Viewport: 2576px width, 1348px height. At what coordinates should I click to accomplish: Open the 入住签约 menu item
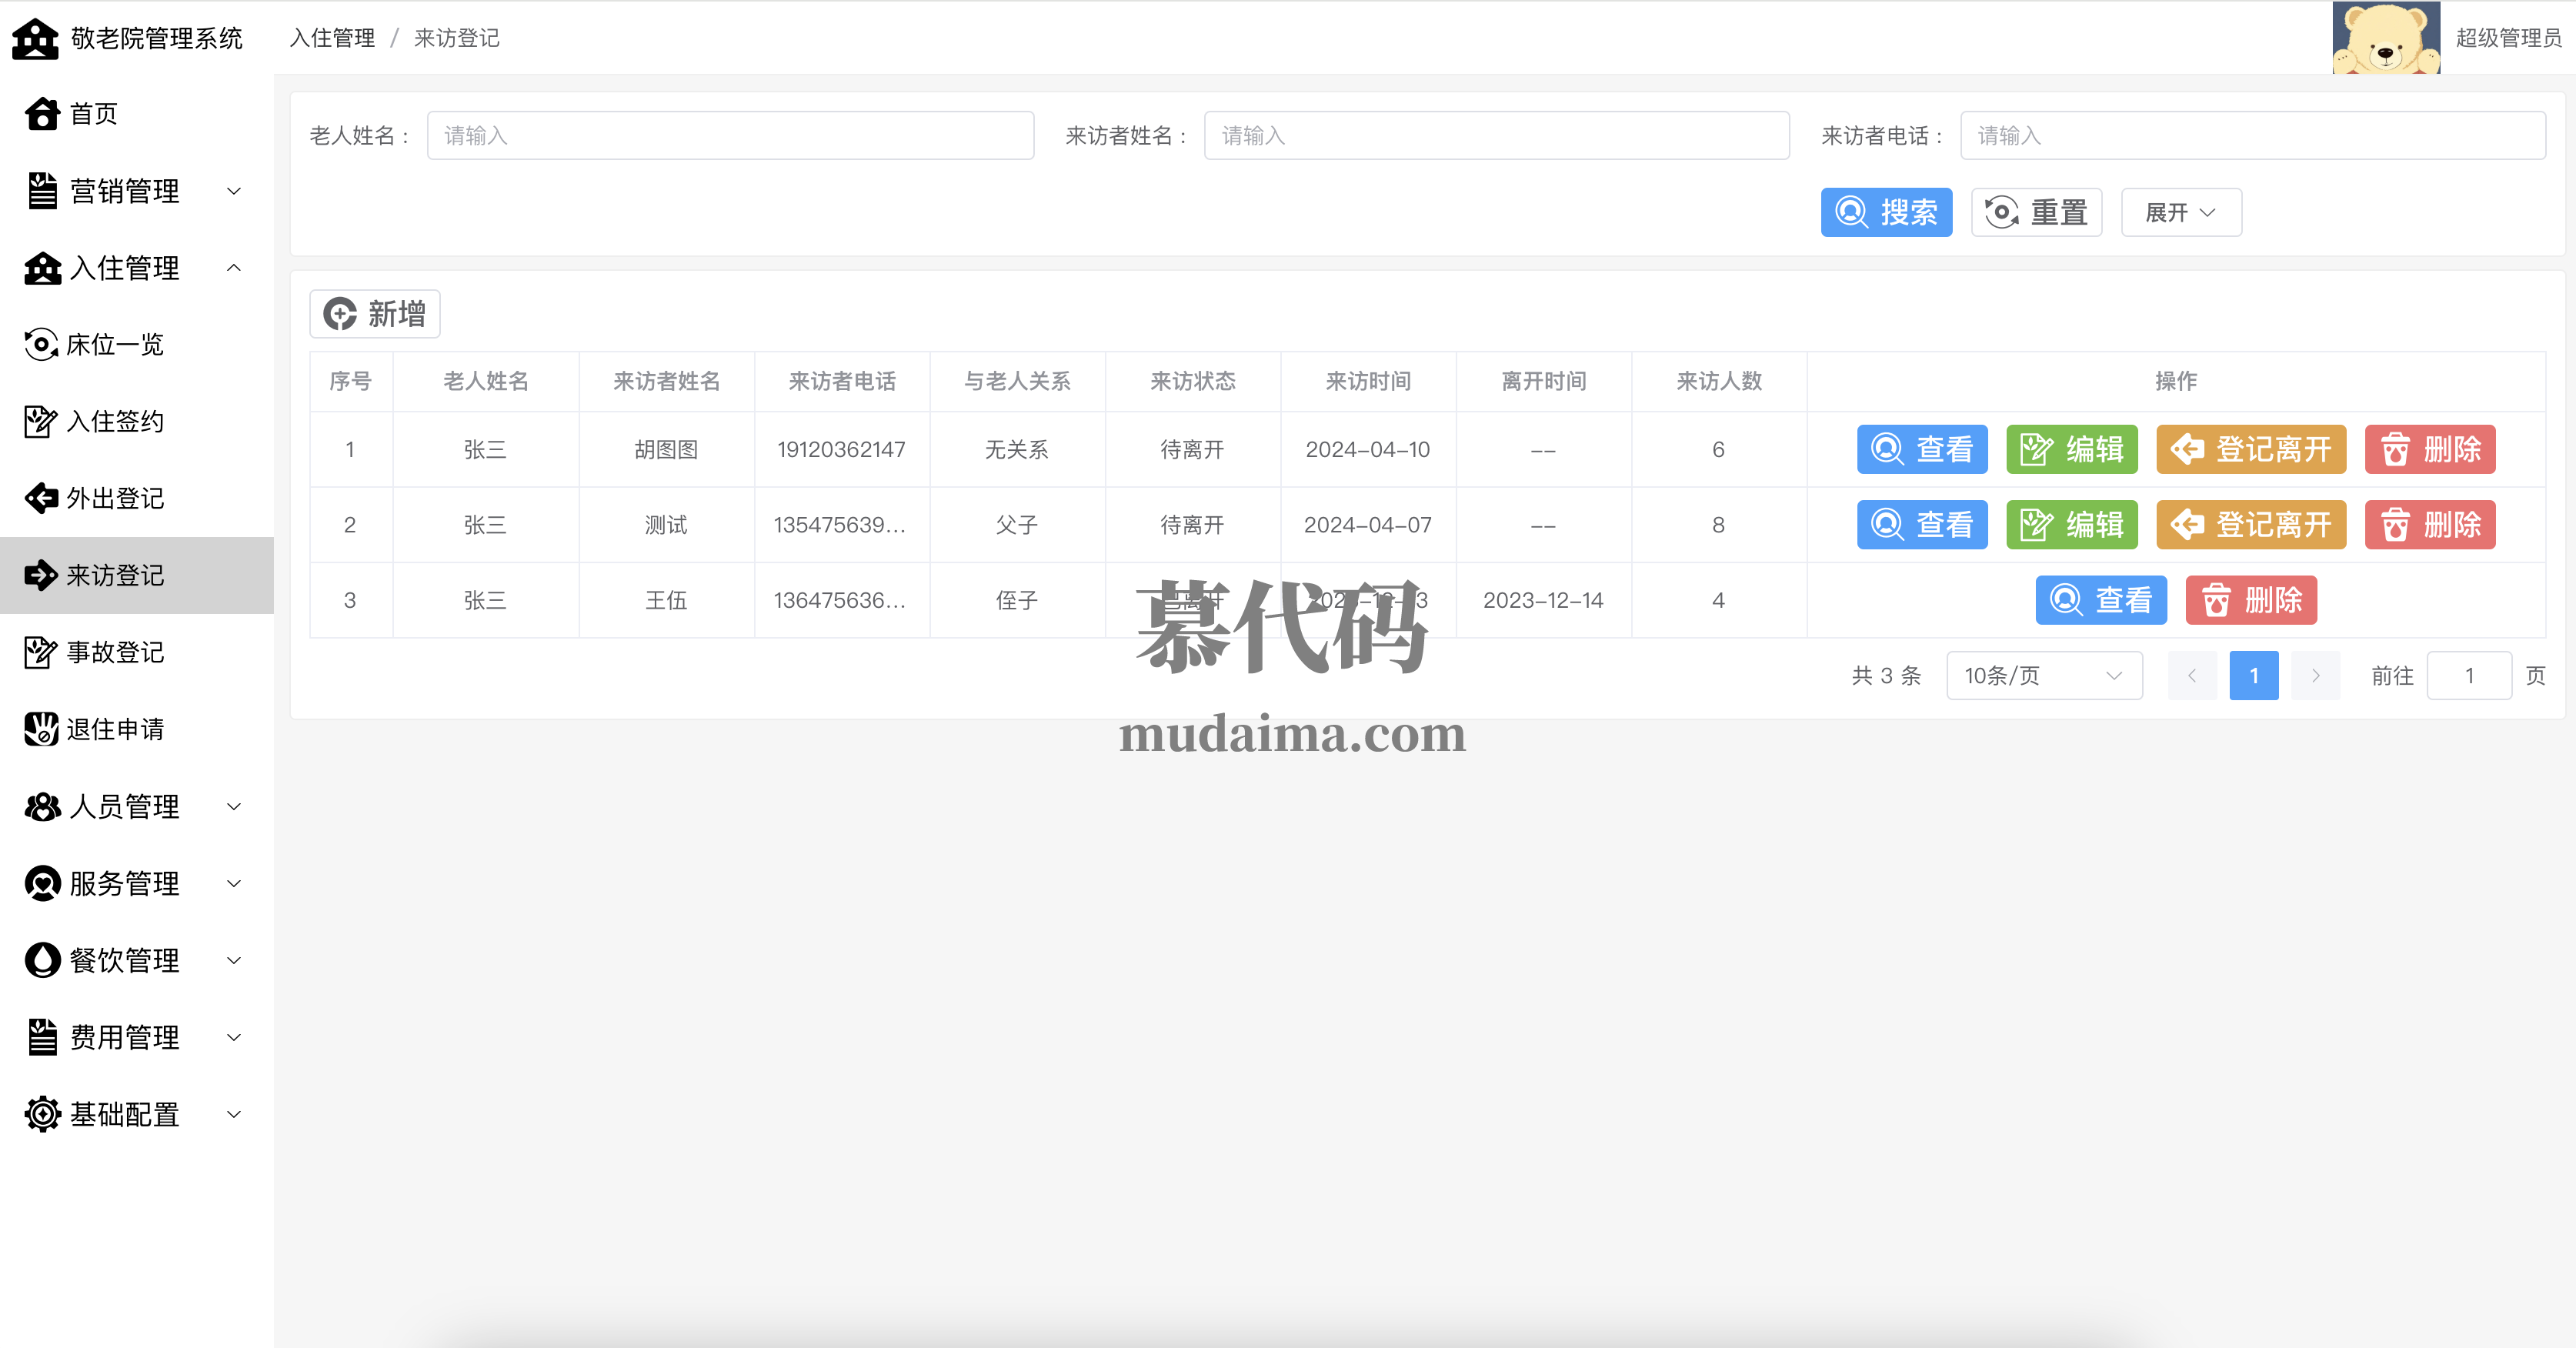point(115,422)
